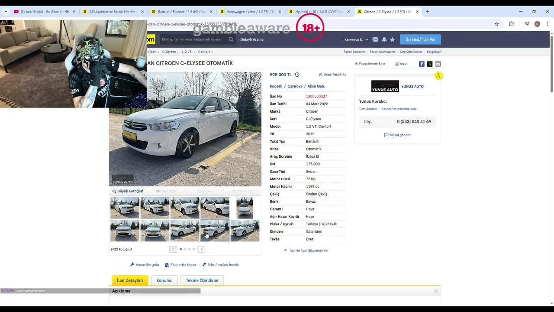The width and height of the screenshot is (554, 312).
Task: Click Kredi Teklifi Al link
Action: [x=332, y=75]
